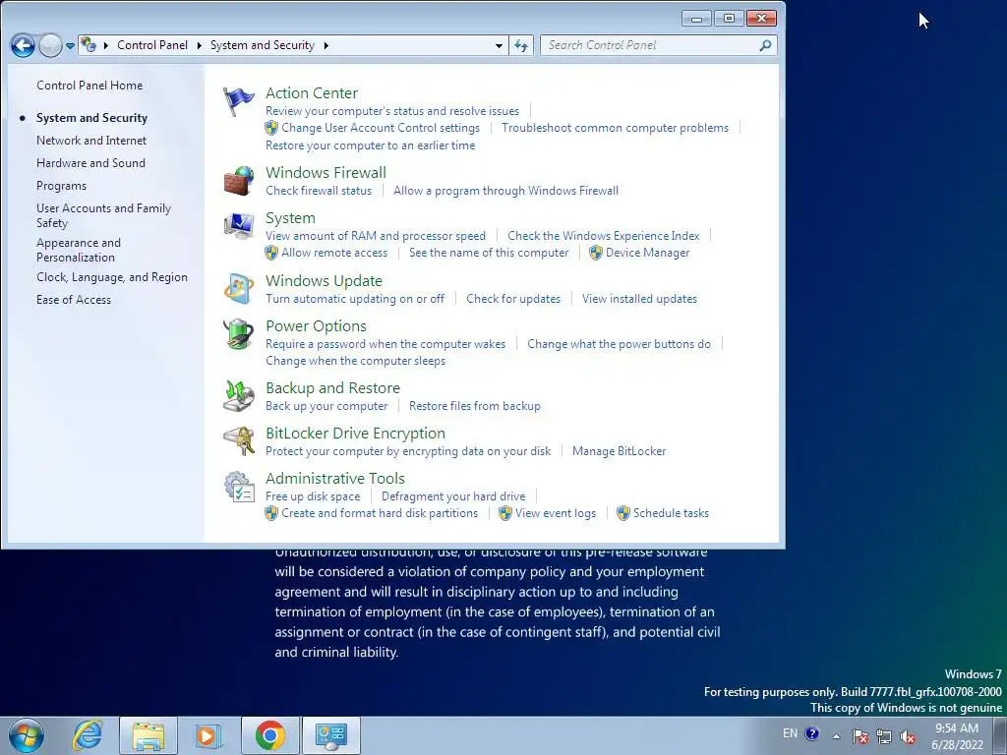1007x755 pixels.
Task: Go to Control Panel Home
Action: click(89, 86)
